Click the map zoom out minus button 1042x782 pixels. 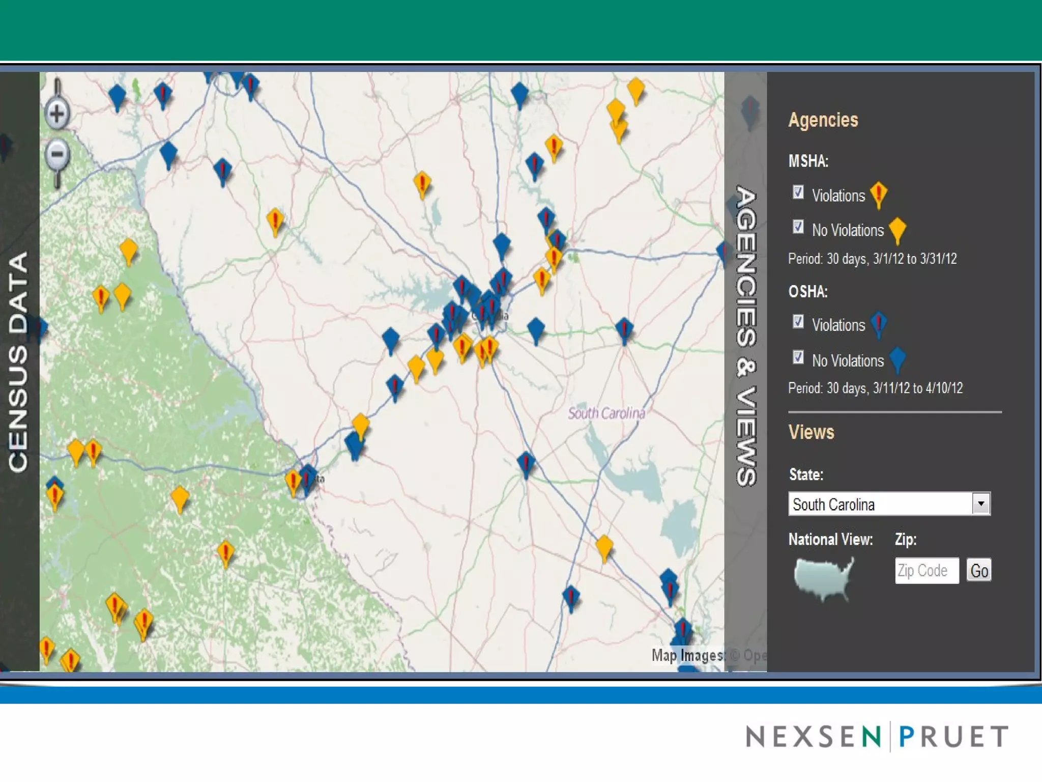coord(57,154)
